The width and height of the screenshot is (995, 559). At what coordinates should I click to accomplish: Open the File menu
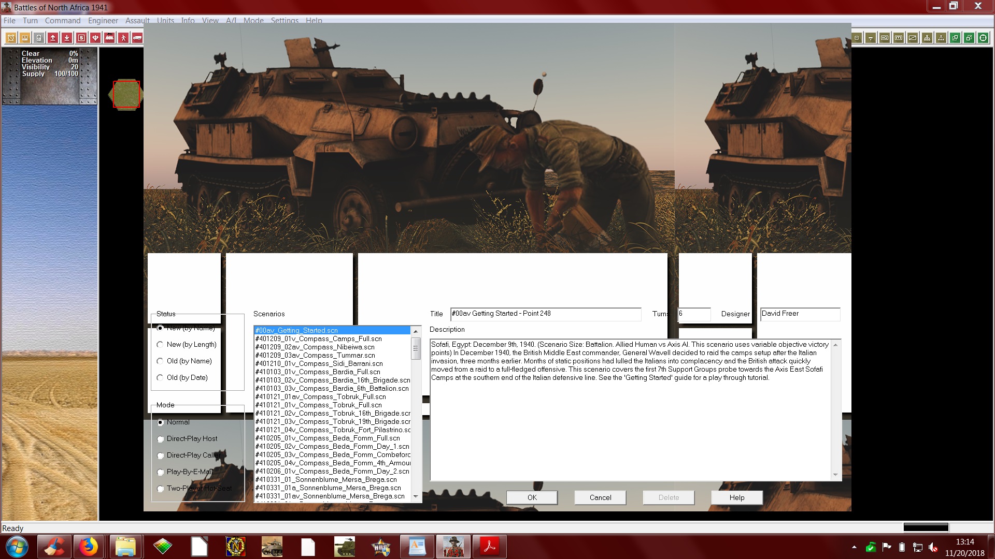(x=9, y=21)
